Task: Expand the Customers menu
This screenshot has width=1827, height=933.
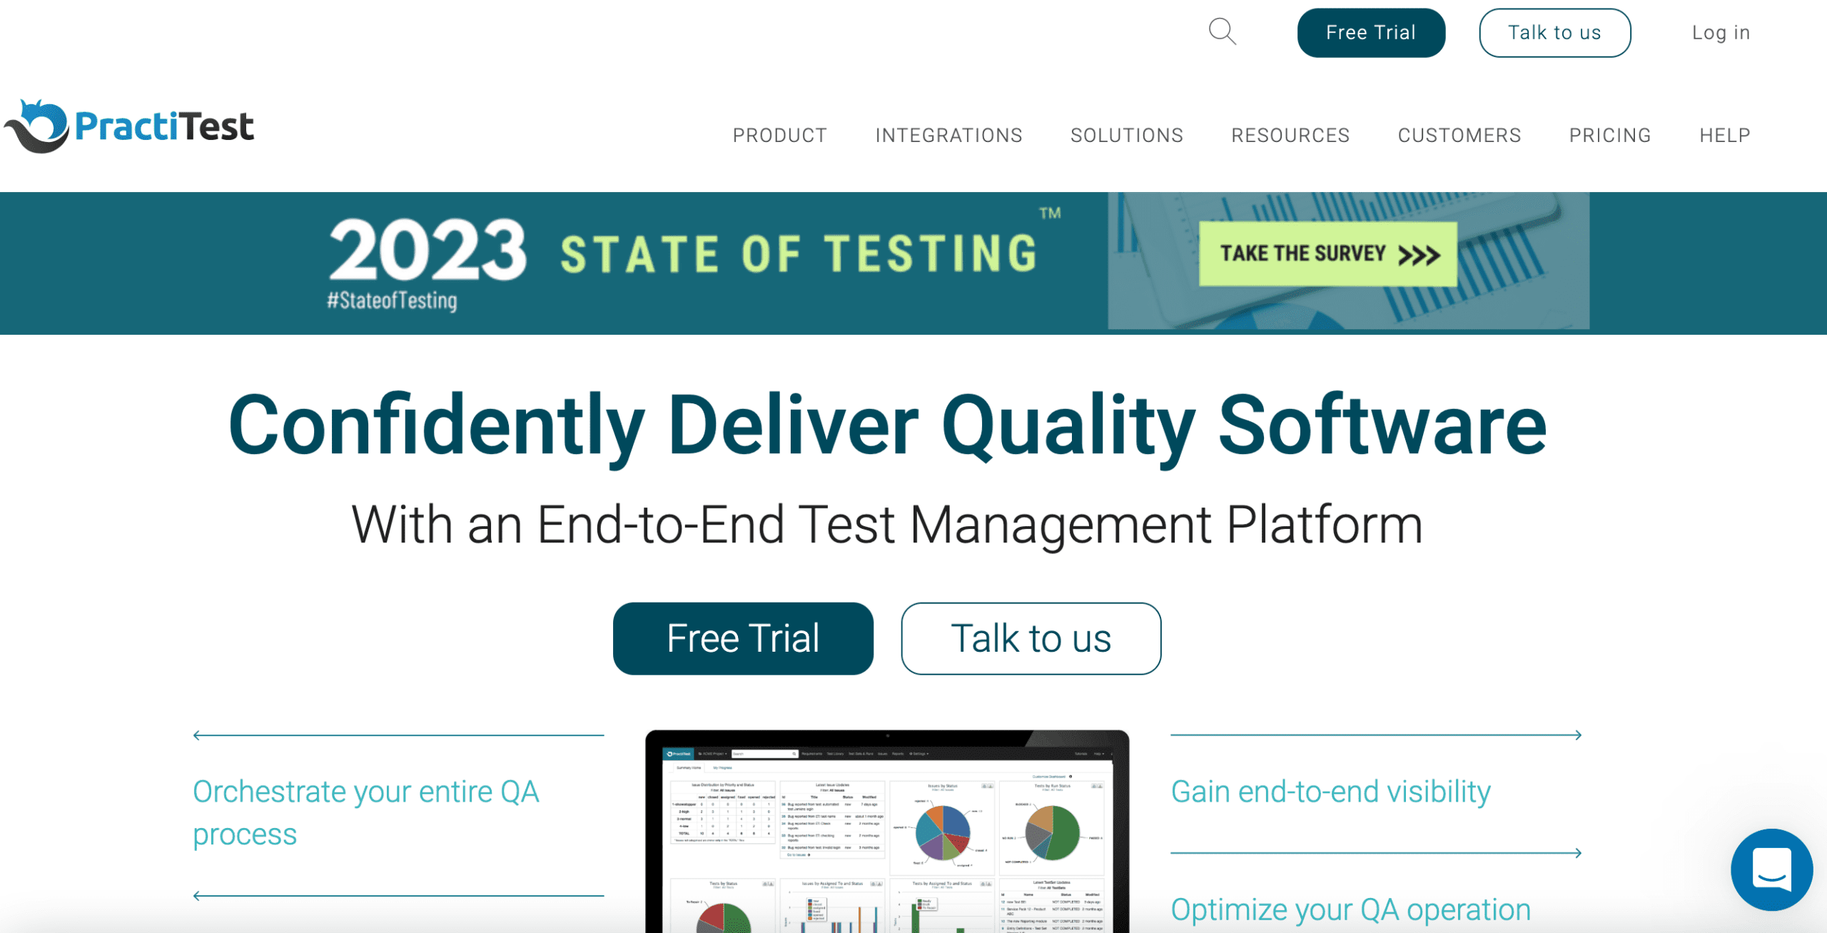Action: coord(1459,135)
